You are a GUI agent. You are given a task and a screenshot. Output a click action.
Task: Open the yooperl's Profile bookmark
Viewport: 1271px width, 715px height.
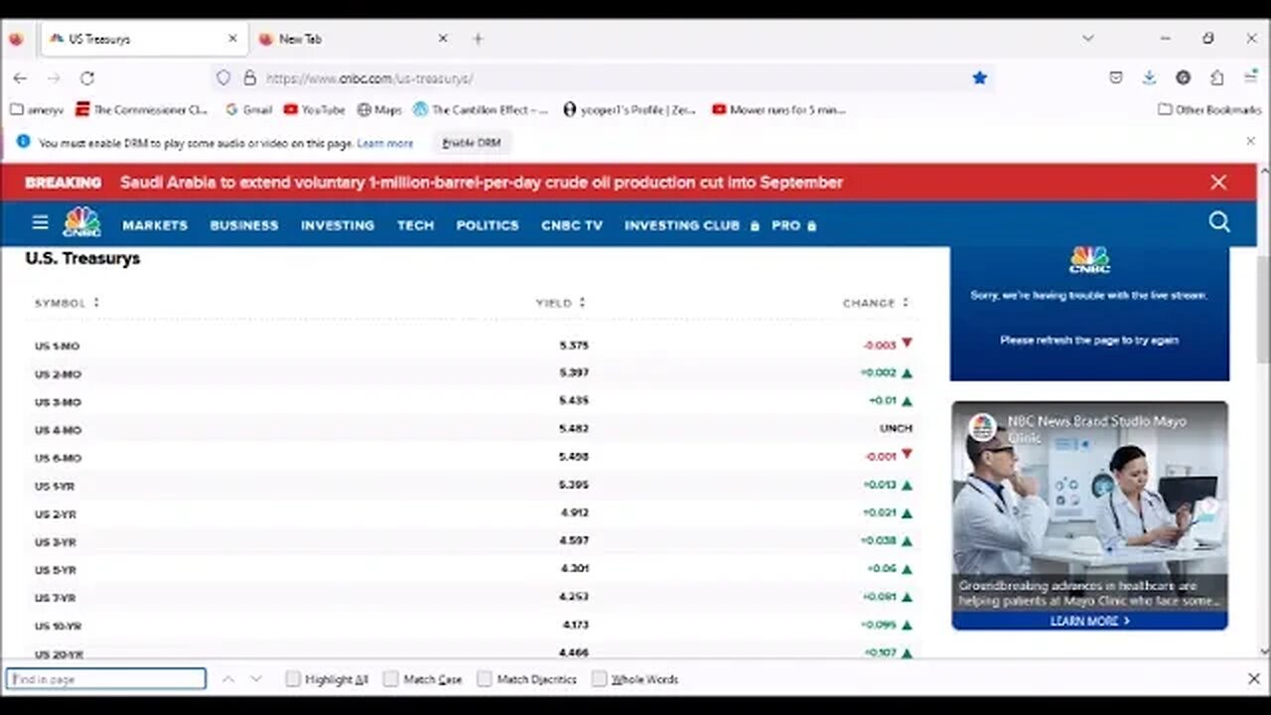[x=630, y=109]
